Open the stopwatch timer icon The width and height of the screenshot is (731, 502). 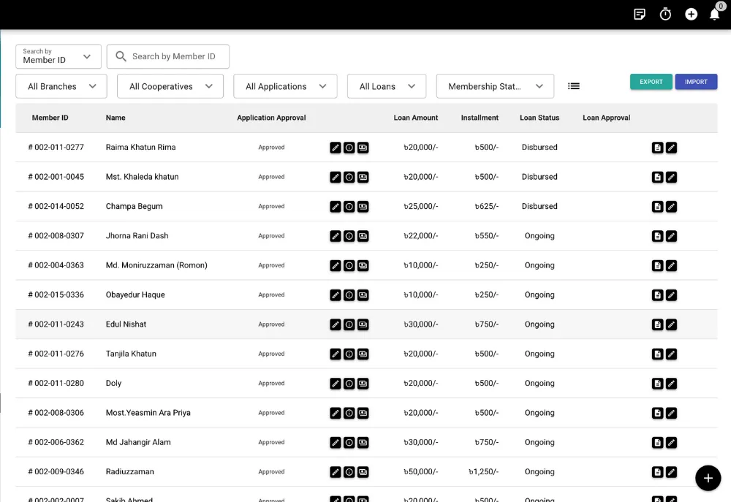point(665,15)
